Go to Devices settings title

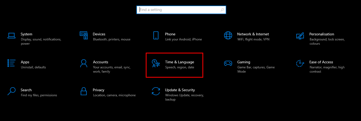point(99,34)
